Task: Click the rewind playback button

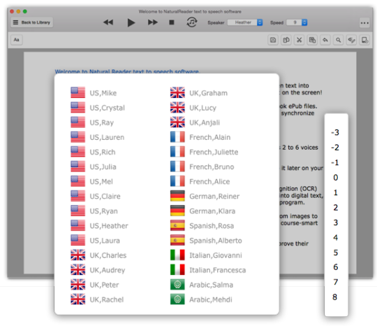Action: (x=108, y=22)
